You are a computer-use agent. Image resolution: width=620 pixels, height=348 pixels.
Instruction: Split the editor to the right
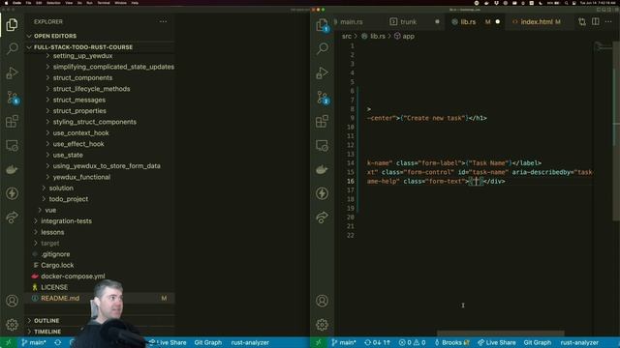[595, 21]
